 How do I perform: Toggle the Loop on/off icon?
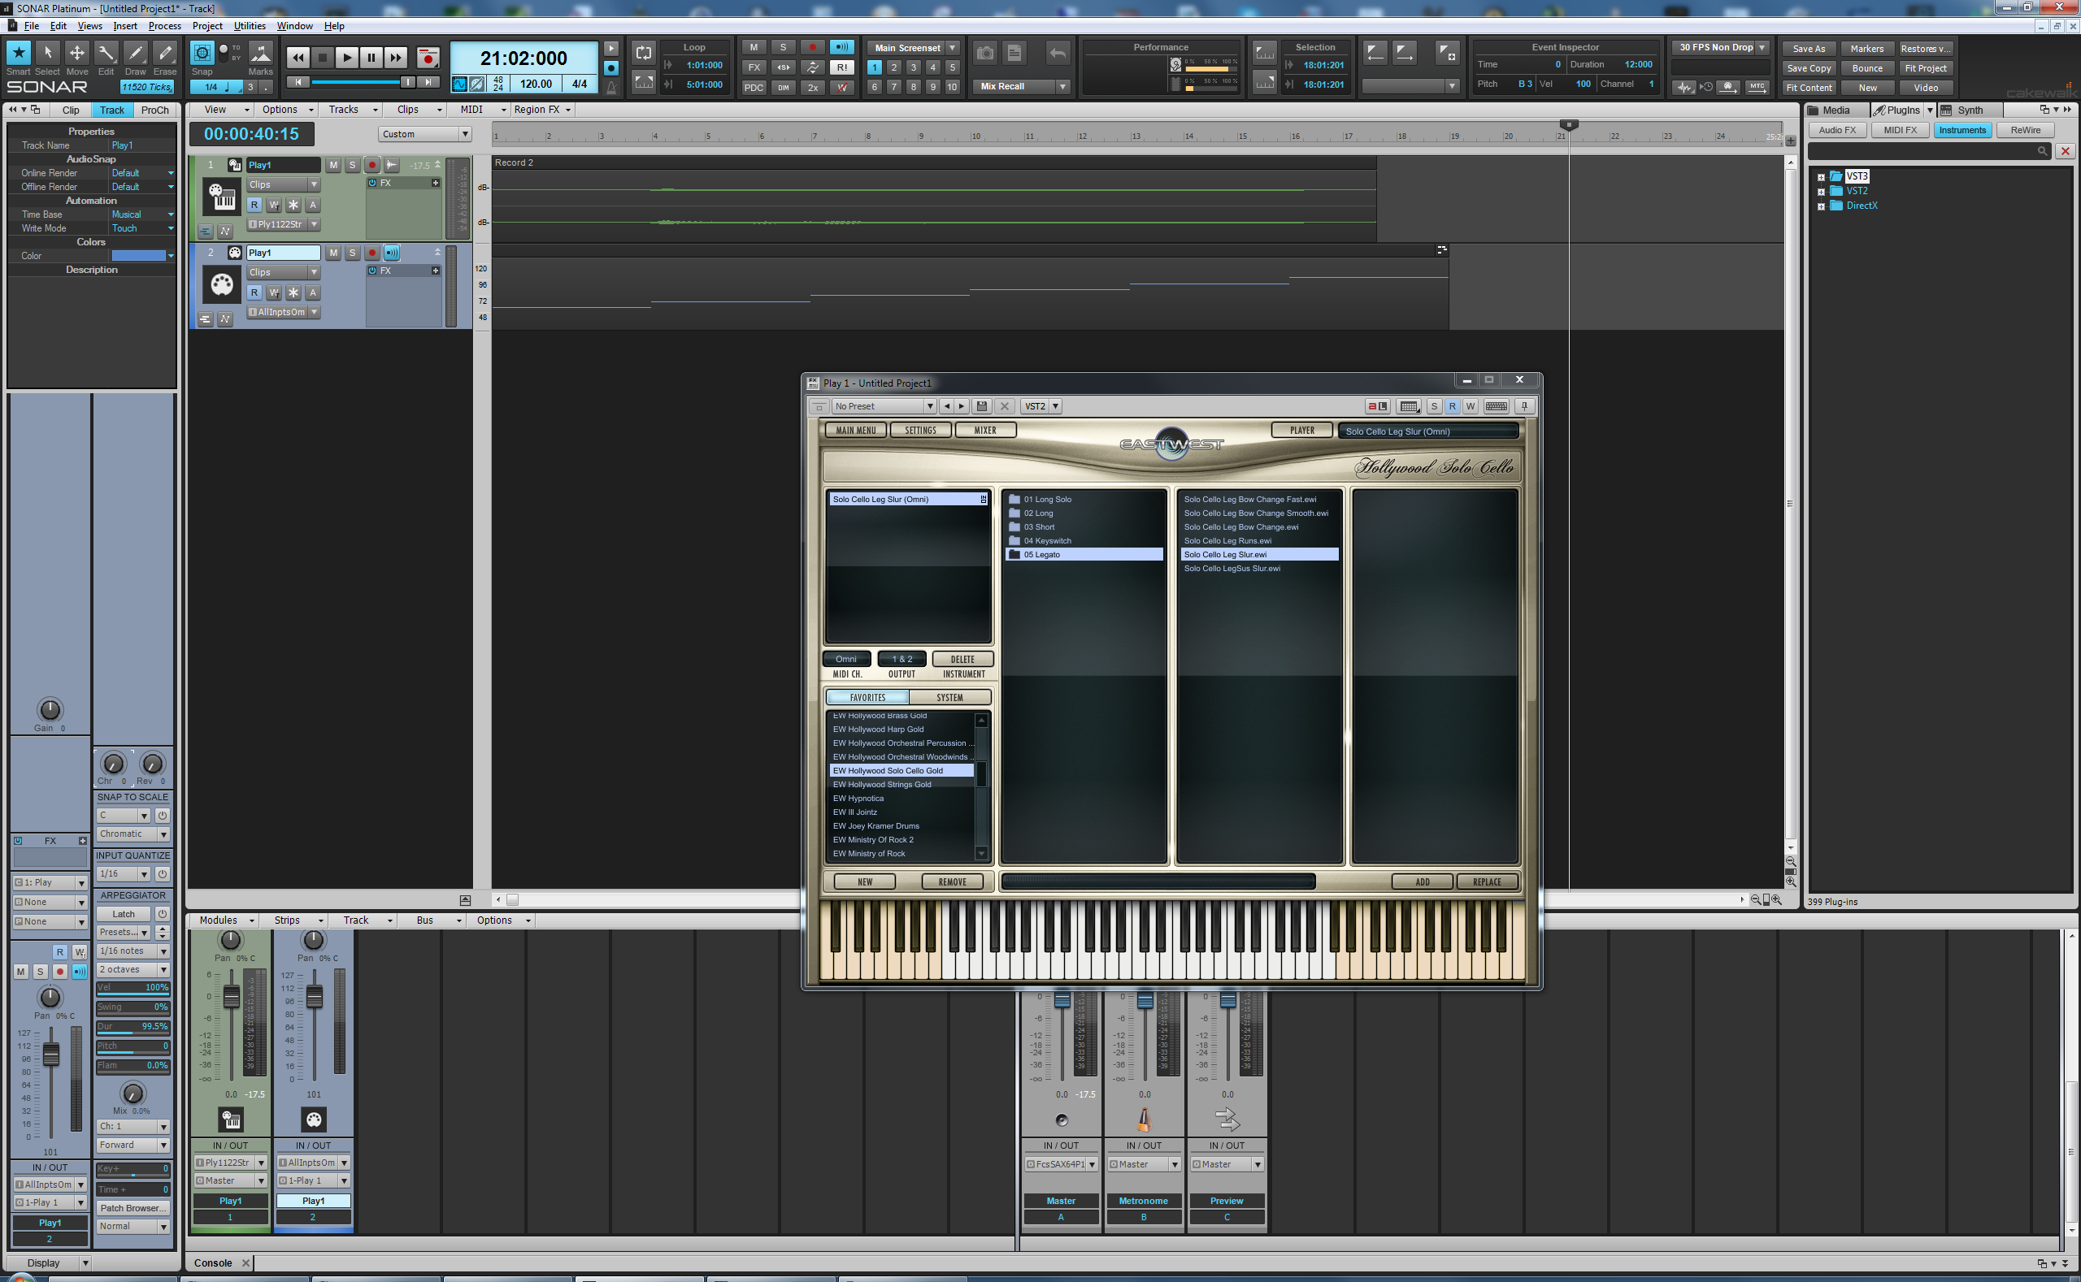[x=643, y=53]
